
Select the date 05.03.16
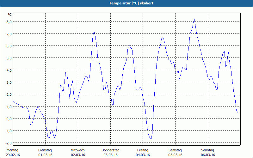176,155
